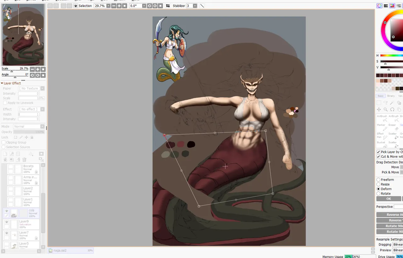The width and height of the screenshot is (403, 258).
Task: Hide the Layer9 layer
Action: (x=7, y=222)
